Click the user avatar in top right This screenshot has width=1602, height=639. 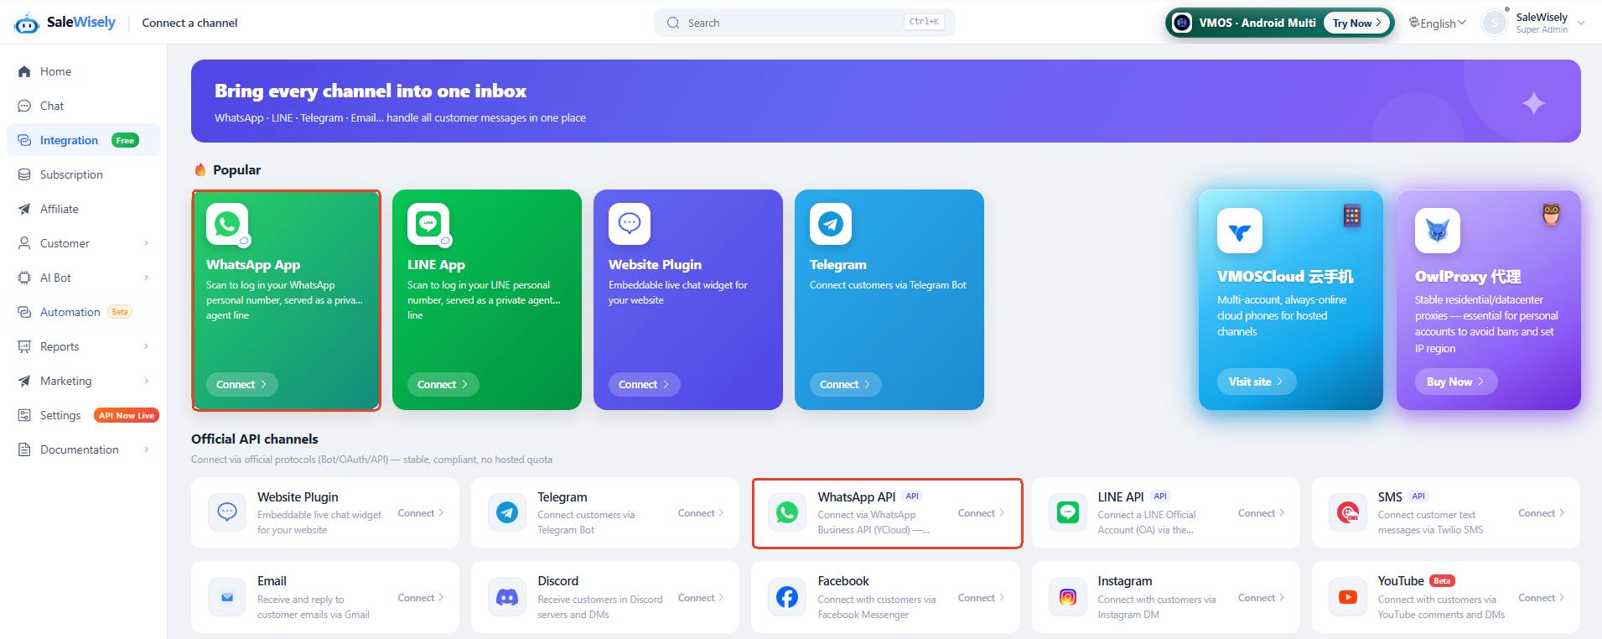pos(1495,23)
